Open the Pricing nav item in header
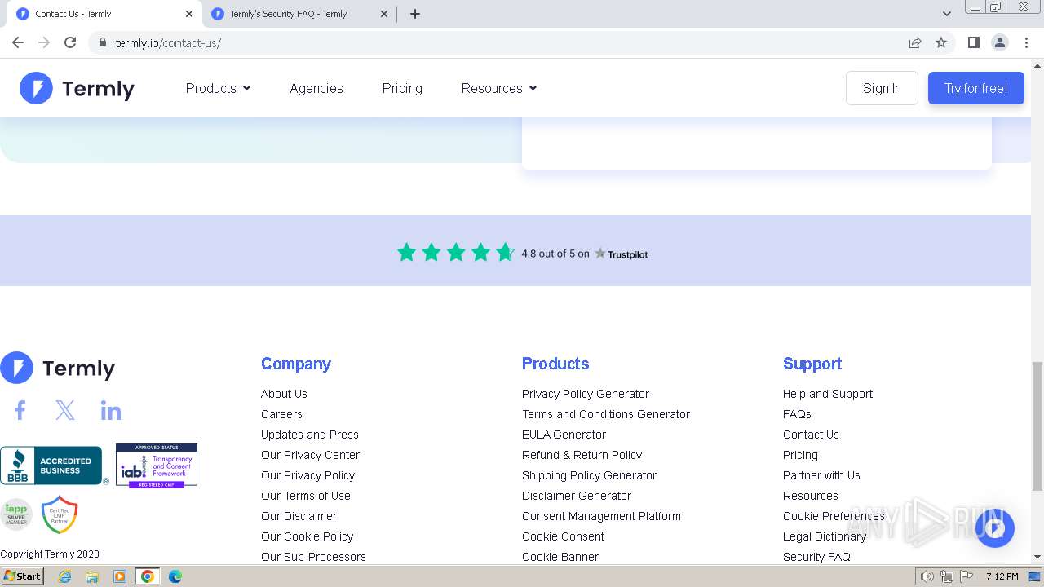The image size is (1044, 587). click(x=402, y=88)
